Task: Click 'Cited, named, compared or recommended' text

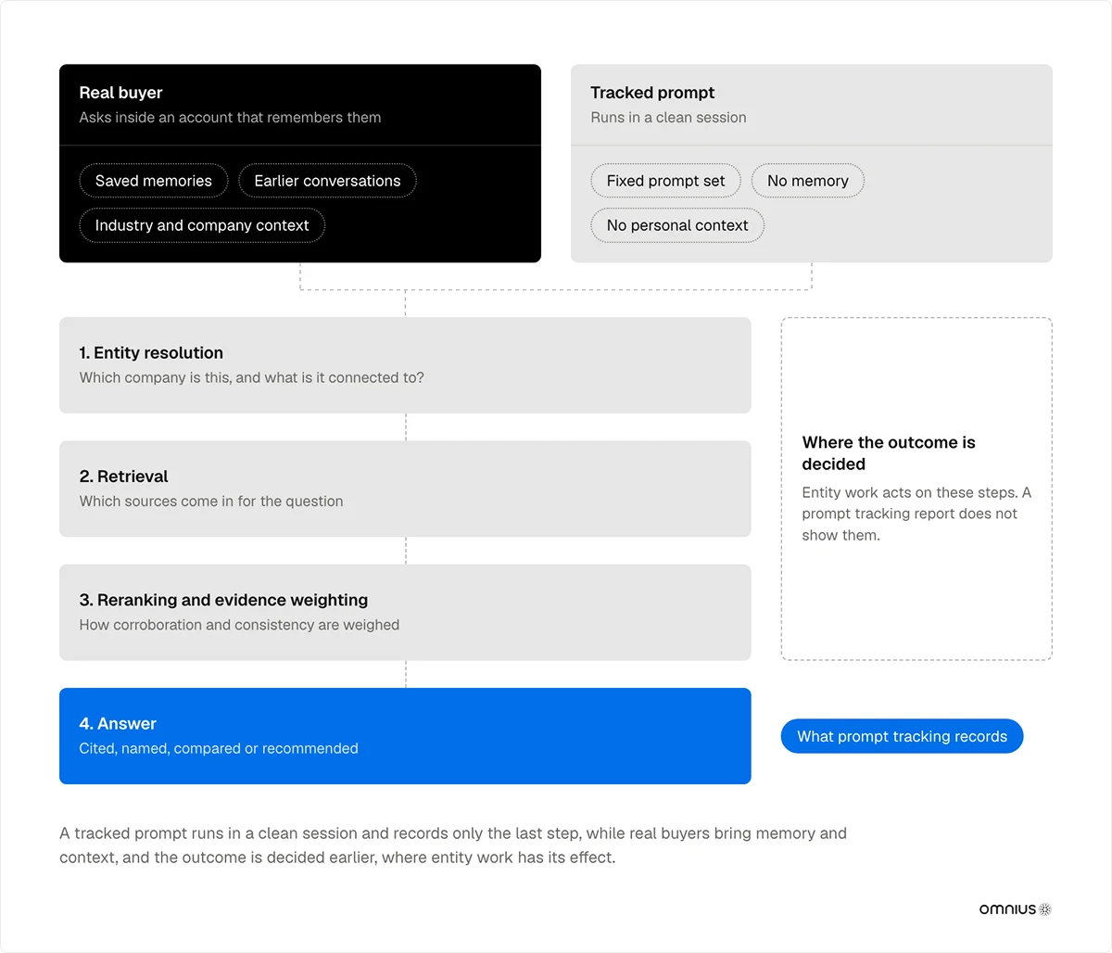Action: (x=219, y=748)
